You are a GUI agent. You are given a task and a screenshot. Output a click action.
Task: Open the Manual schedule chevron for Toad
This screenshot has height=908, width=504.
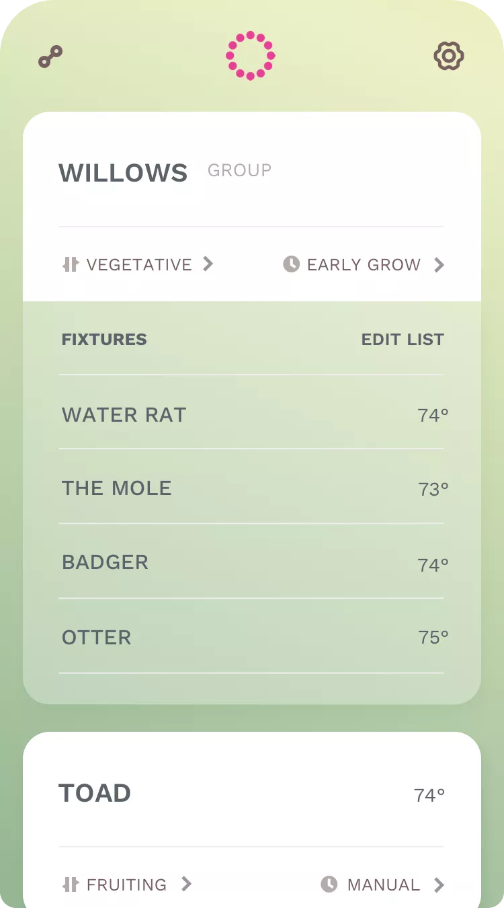click(x=439, y=885)
